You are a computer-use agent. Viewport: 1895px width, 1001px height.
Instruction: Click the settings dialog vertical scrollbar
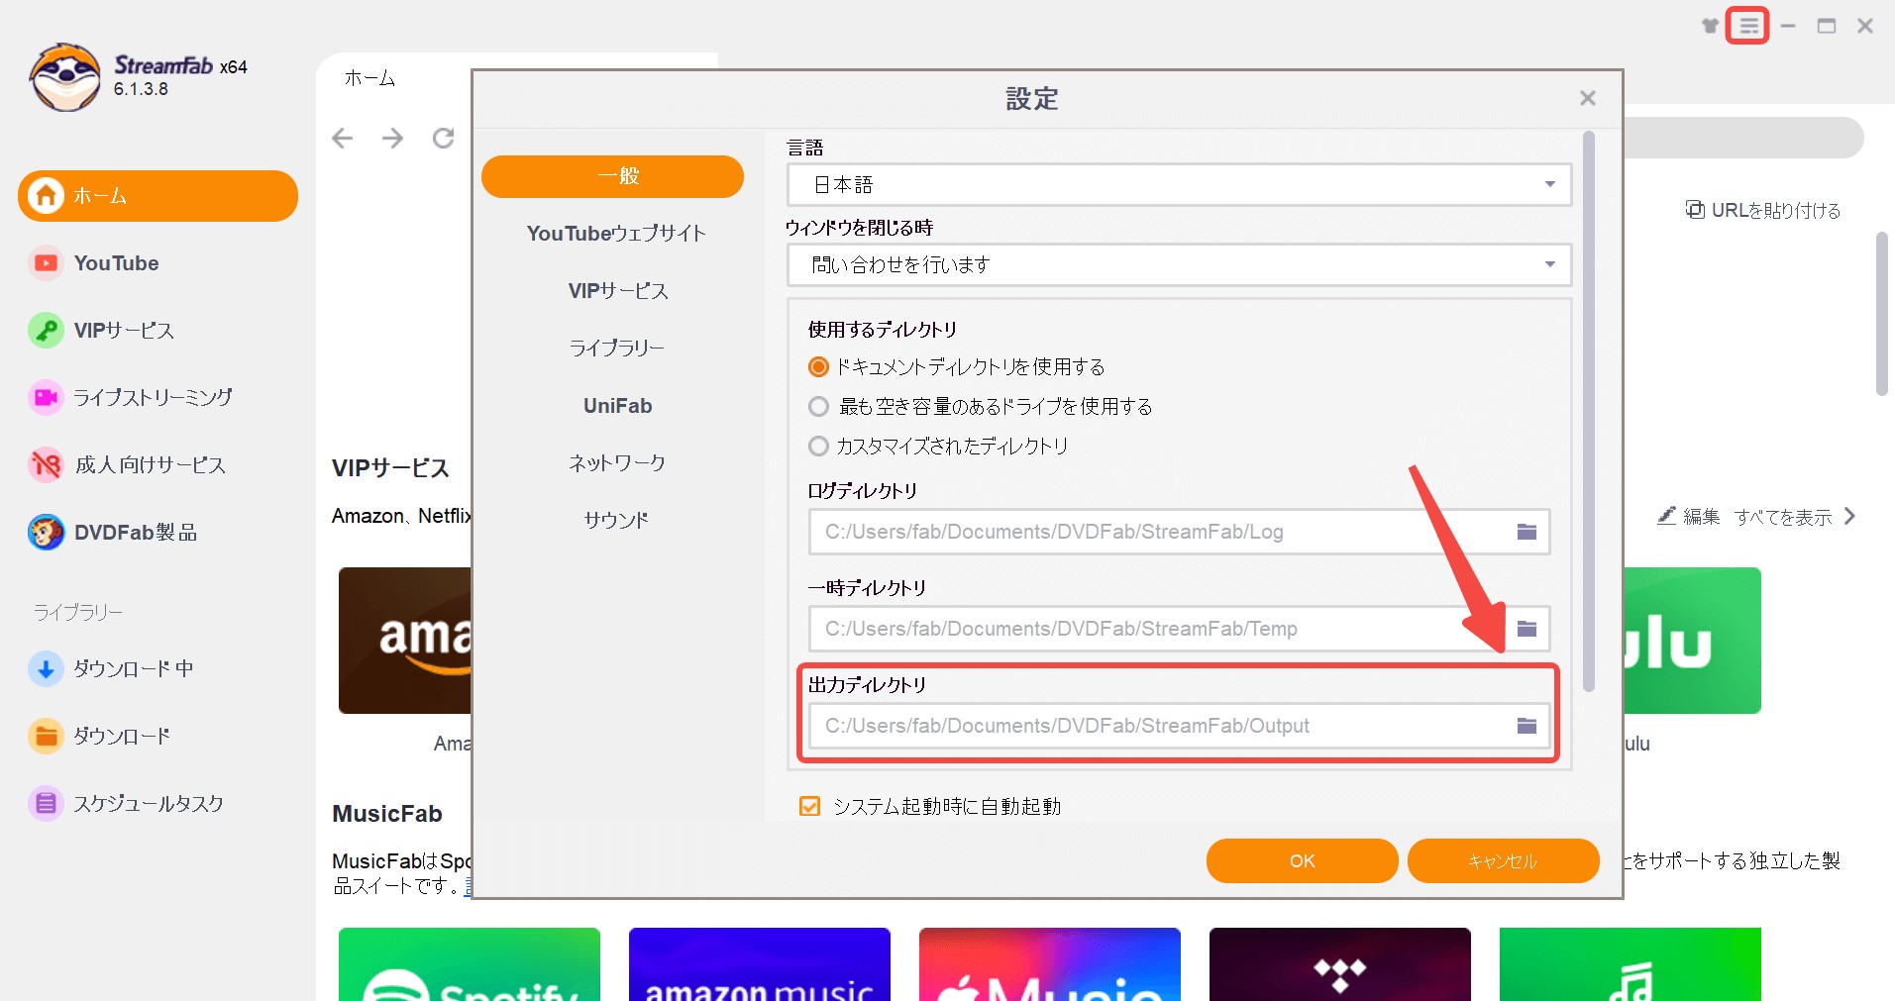pos(1589,411)
